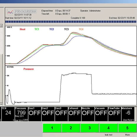Image resolution: width=137 pixels, height=137 pixels.
Task: Click the Operator Administrator text
Action: pyautogui.click(x=90, y=11)
